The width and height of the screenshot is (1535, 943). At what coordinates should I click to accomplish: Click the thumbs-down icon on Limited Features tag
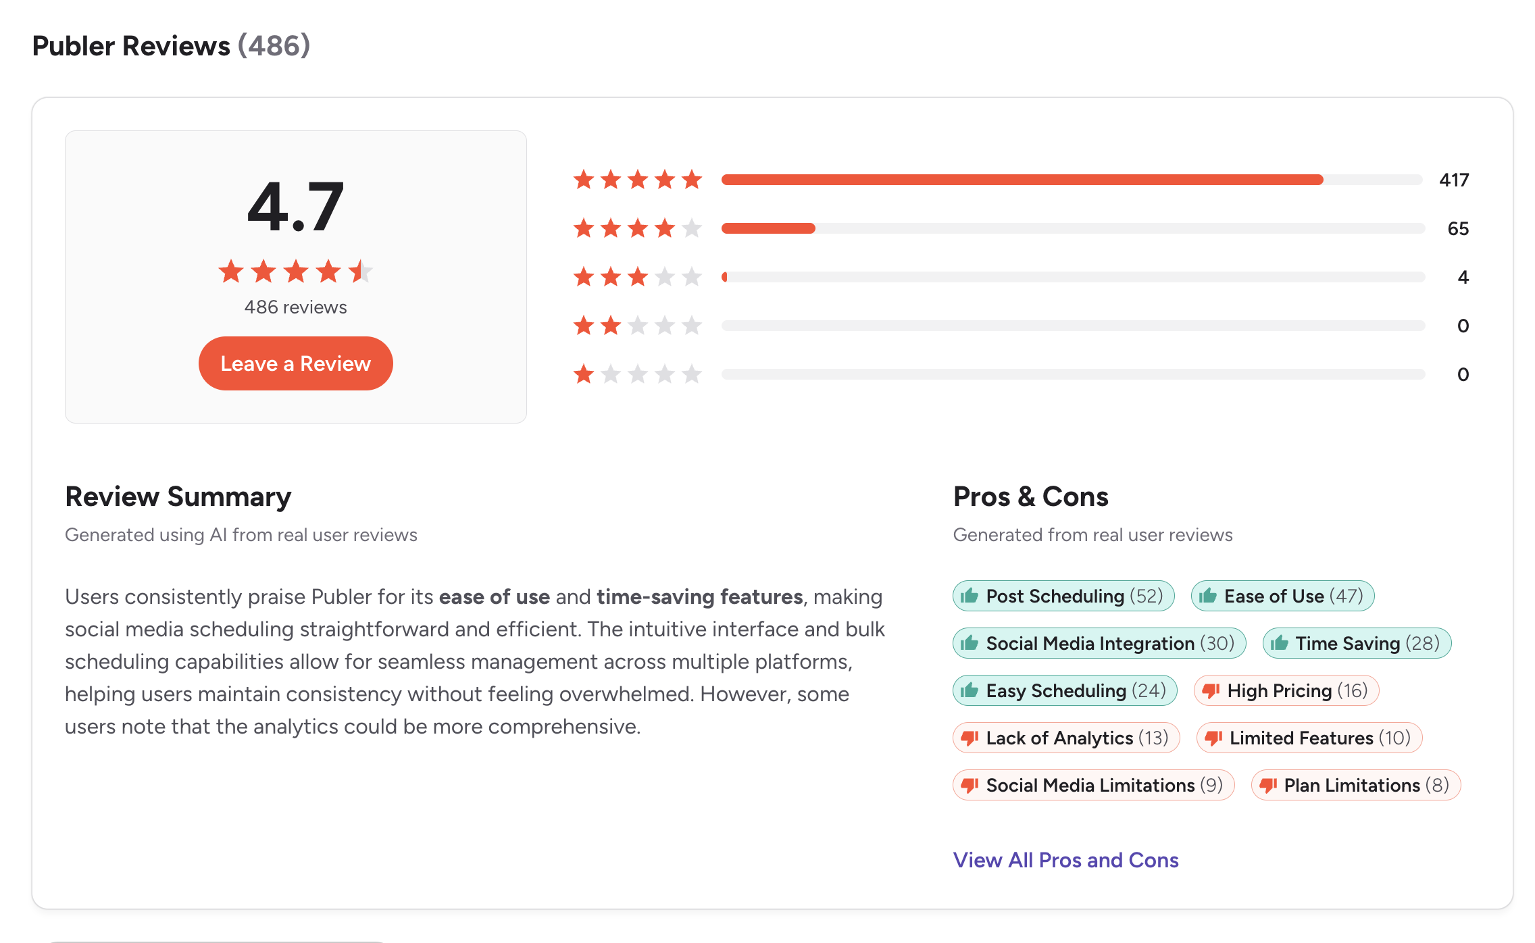pos(1213,738)
